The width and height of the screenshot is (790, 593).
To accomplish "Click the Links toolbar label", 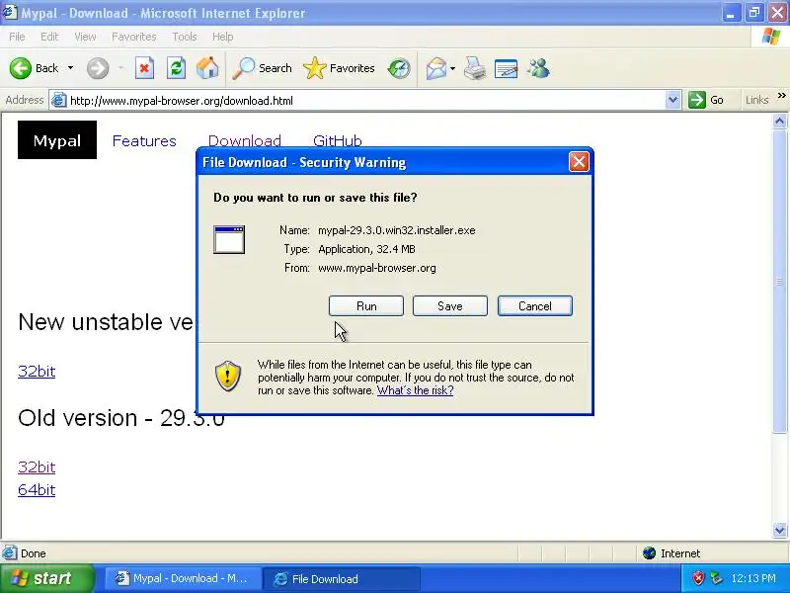I will pos(756,100).
